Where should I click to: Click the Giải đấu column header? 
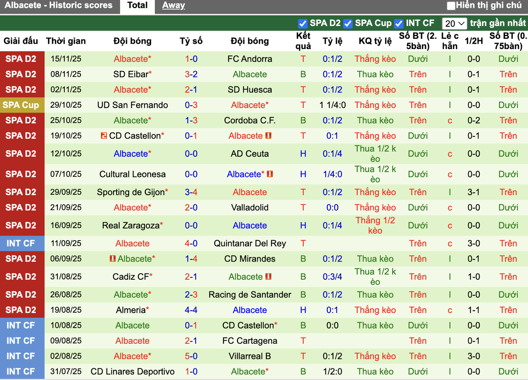[21, 41]
